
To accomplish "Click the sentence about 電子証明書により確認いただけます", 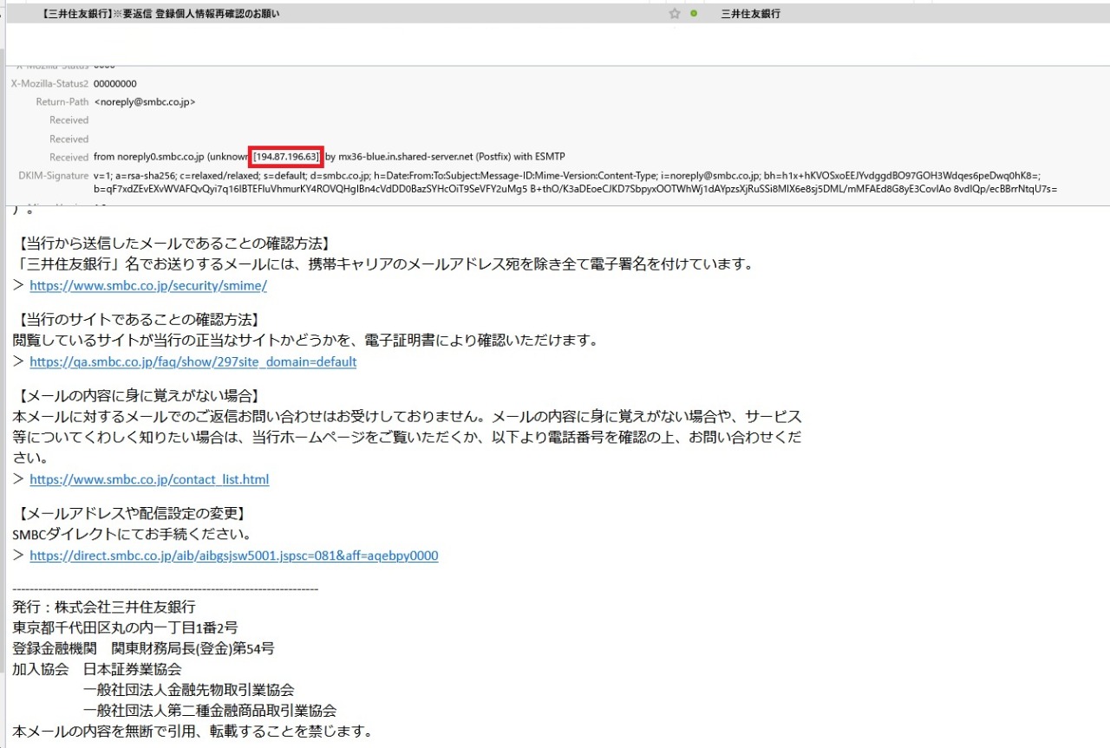I will (x=306, y=340).
